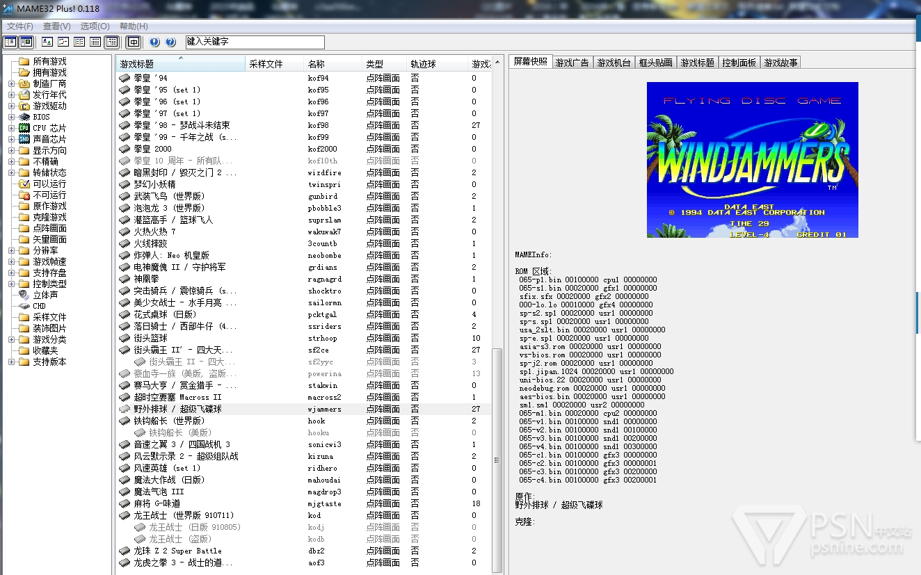This screenshot has height=575, width=921.
Task: Click the 可以运行 checkmark folder icon
Action: (24, 184)
